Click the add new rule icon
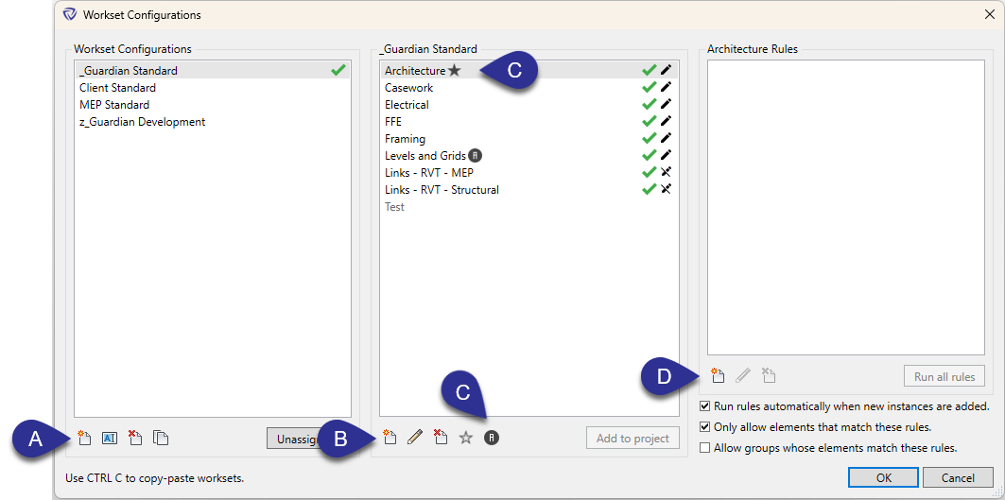The width and height of the screenshot is (1005, 500). [718, 375]
